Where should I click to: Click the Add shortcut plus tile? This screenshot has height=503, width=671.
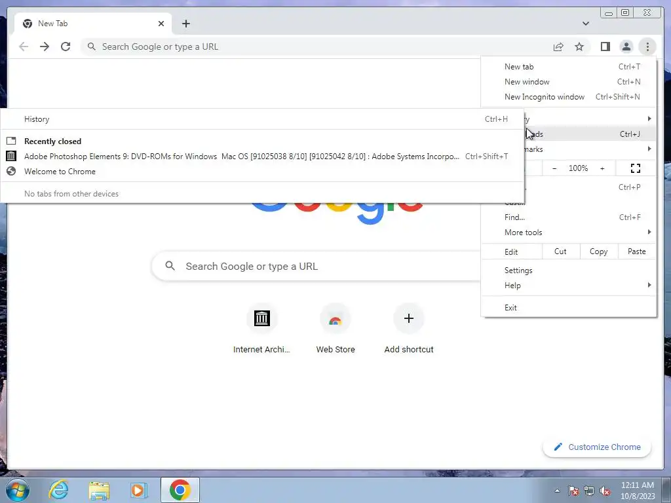409,329
